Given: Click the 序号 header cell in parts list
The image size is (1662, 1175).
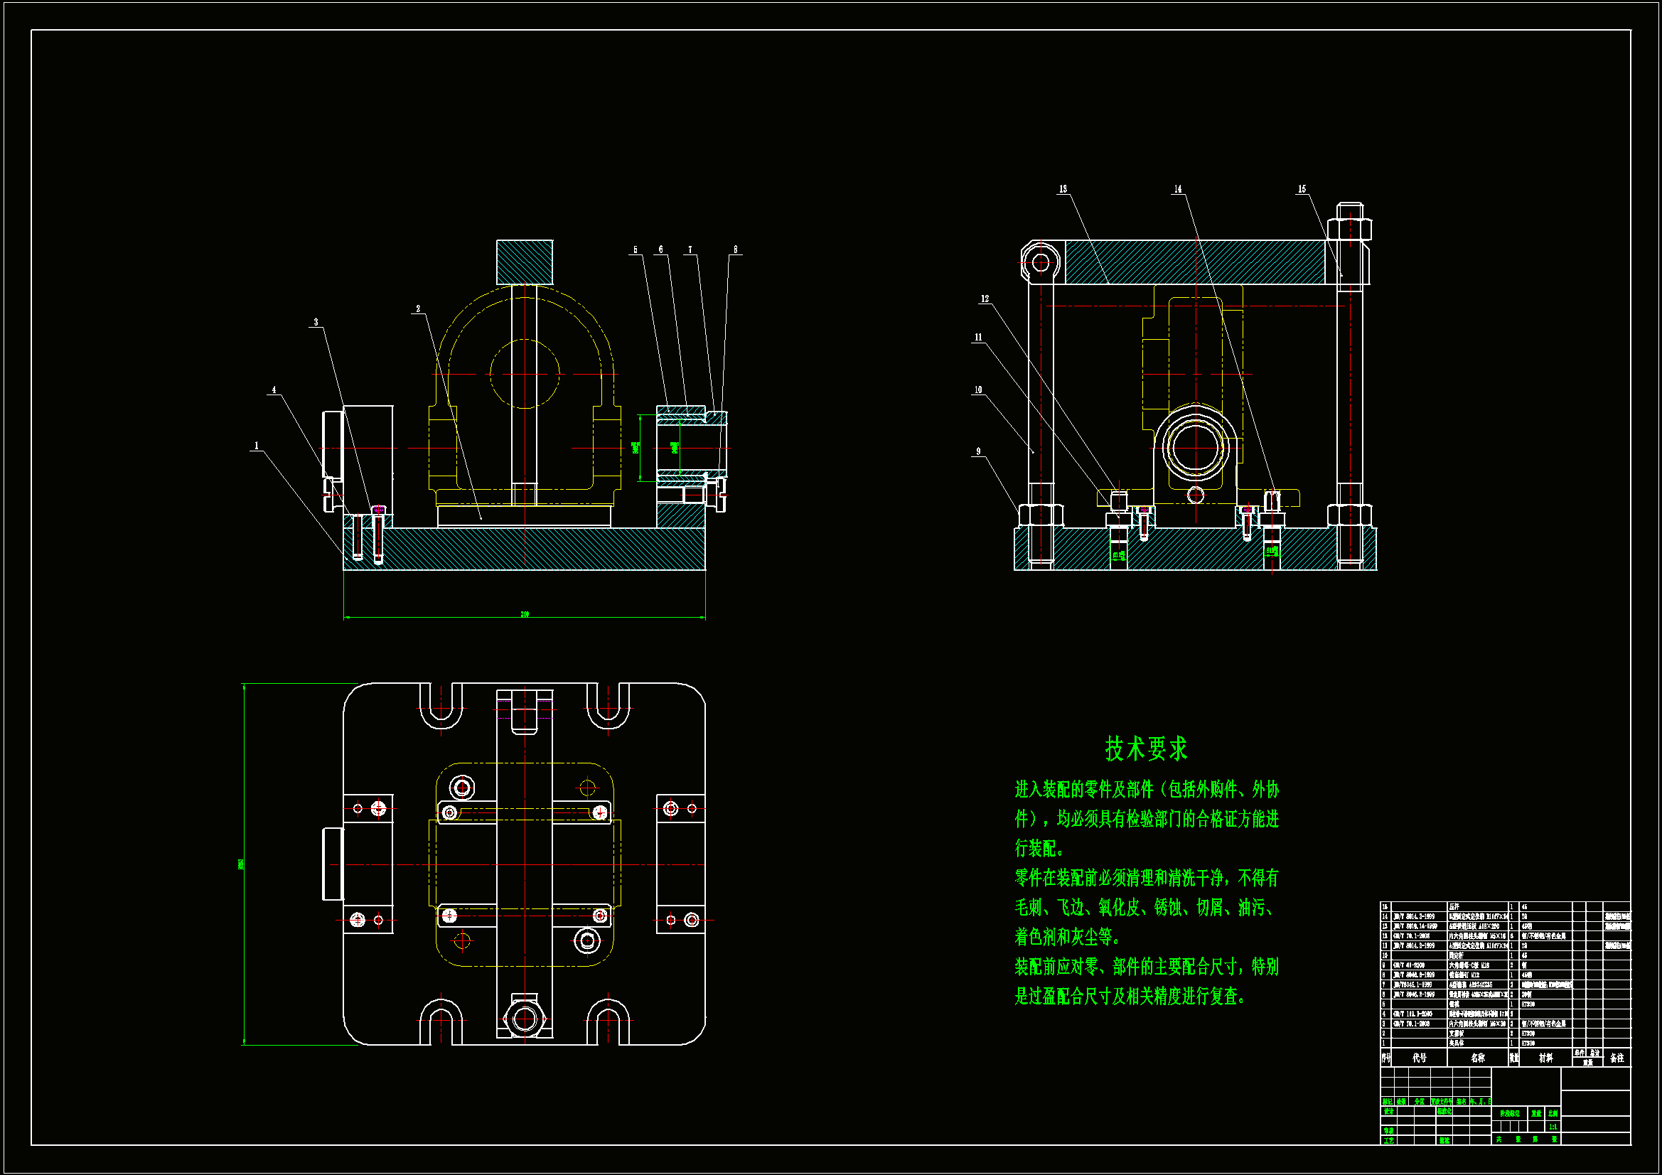Looking at the screenshot, I should point(1386,1058).
